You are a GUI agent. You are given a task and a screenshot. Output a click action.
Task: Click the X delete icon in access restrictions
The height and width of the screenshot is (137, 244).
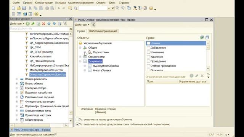pos(202,76)
